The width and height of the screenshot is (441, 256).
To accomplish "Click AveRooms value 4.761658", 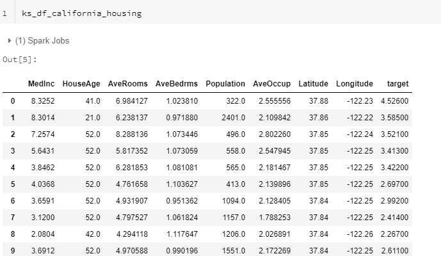I will 132,184.
